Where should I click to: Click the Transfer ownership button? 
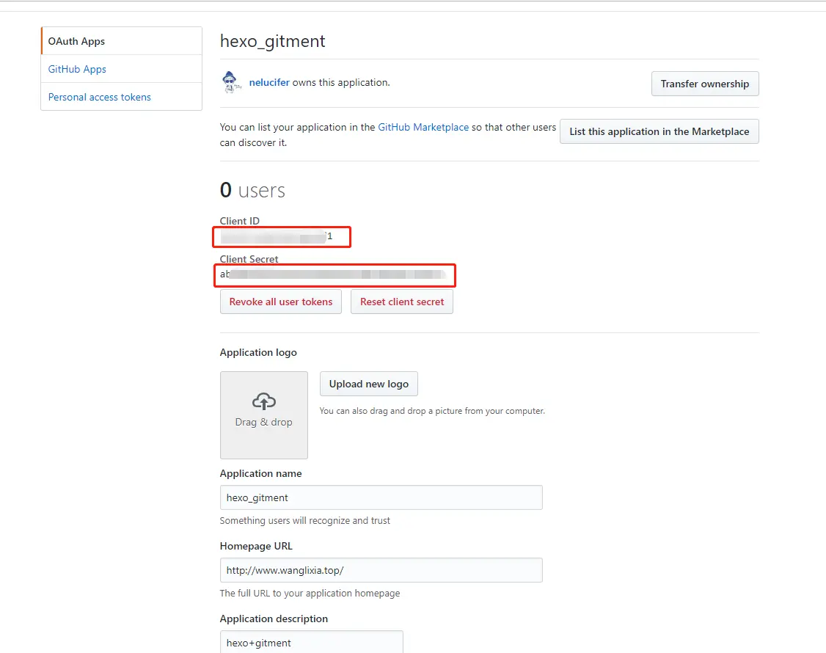[705, 84]
